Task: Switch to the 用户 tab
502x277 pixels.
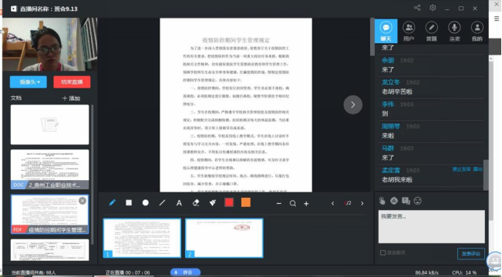Action: [x=409, y=32]
